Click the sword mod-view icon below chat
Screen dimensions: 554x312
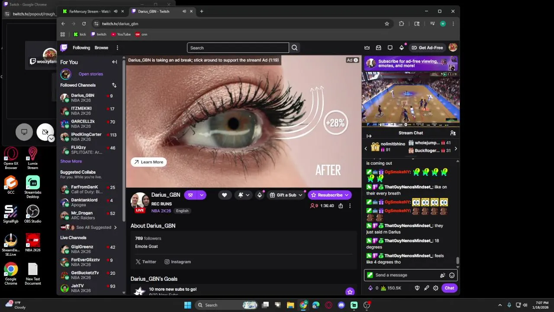coord(426,288)
